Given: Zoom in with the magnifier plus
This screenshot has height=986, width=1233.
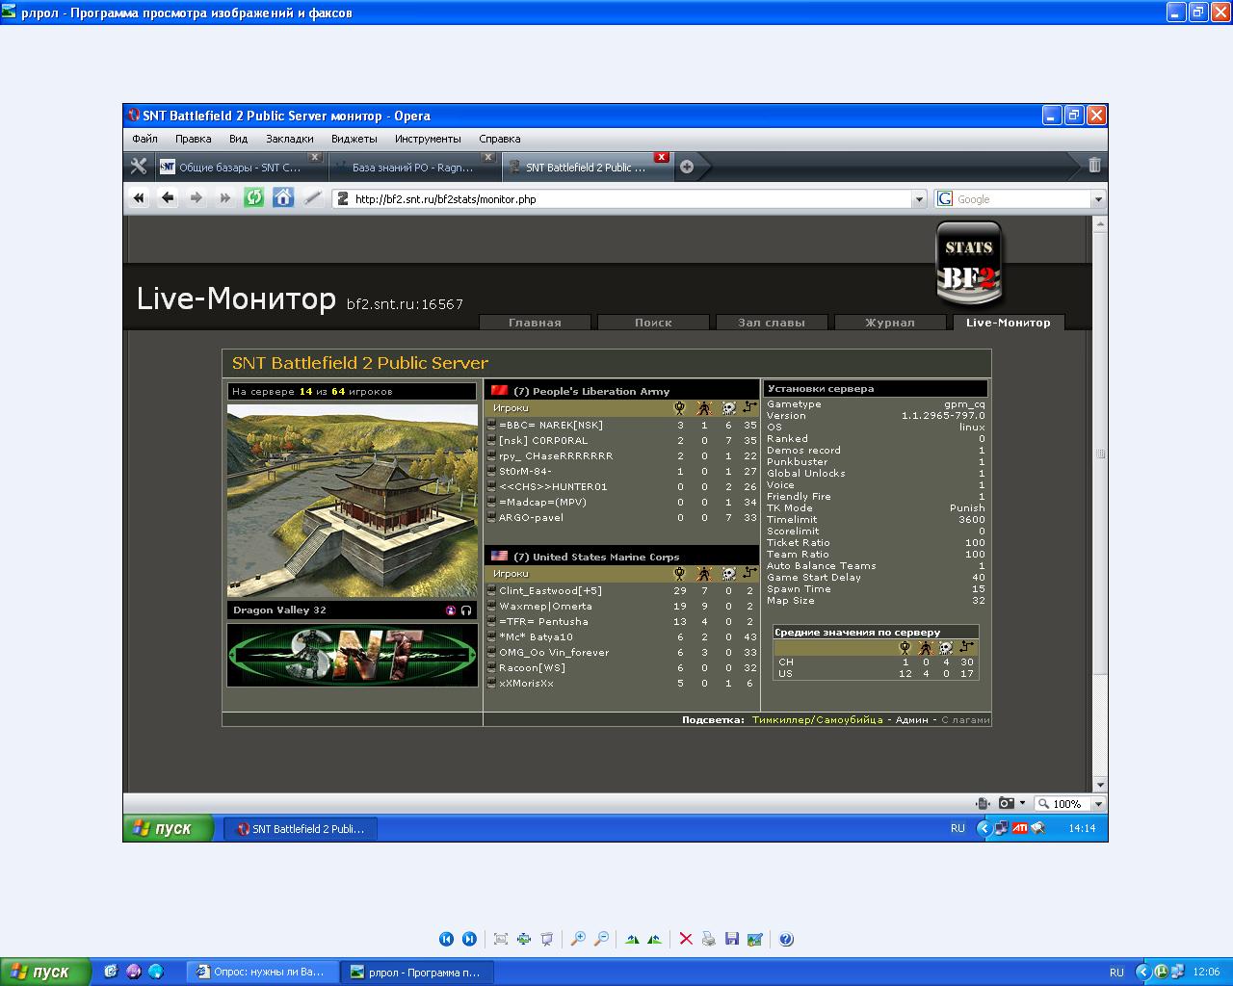Looking at the screenshot, I should (578, 939).
